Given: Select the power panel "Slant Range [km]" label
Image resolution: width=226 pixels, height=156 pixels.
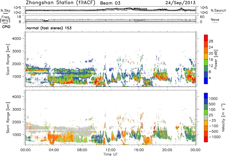Looking at the screenshot, I should 8,59.
